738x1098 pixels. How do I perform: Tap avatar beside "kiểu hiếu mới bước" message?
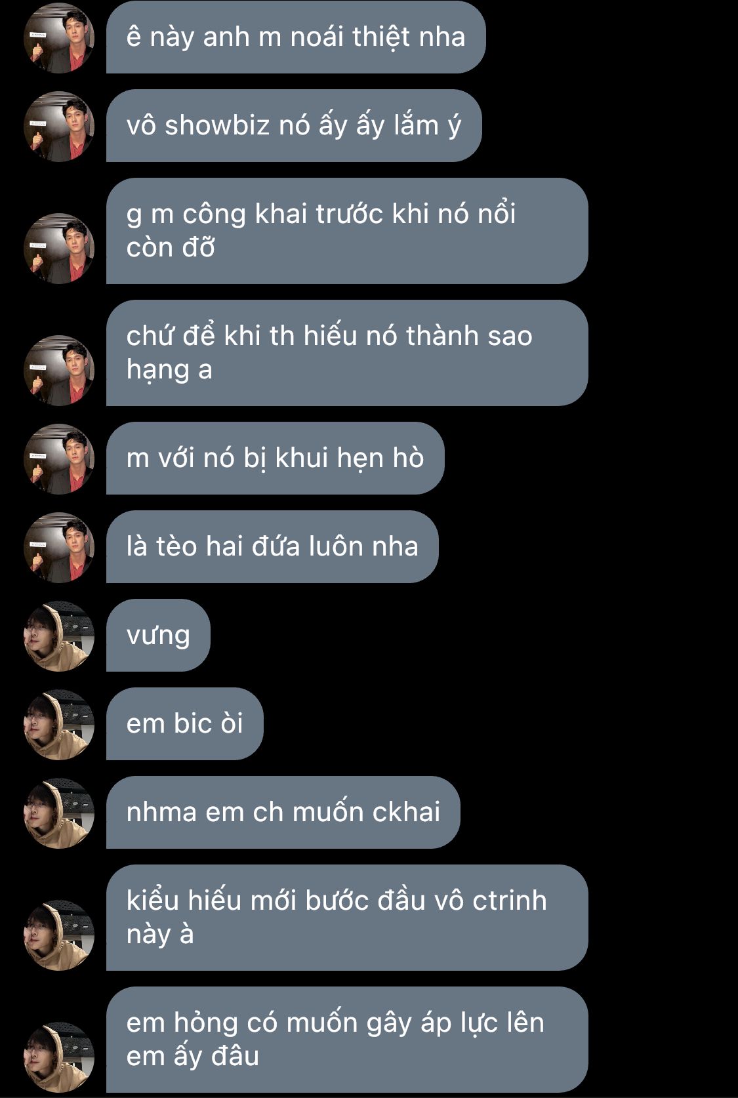click(x=59, y=935)
